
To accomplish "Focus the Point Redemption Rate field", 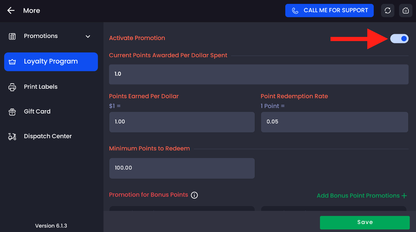I will [x=334, y=122].
